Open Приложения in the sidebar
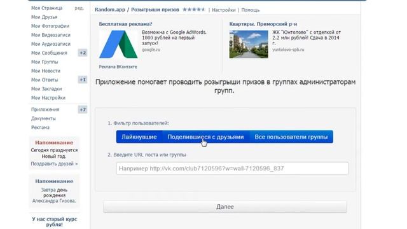This screenshot has height=229, width=407. pyautogui.click(x=45, y=109)
